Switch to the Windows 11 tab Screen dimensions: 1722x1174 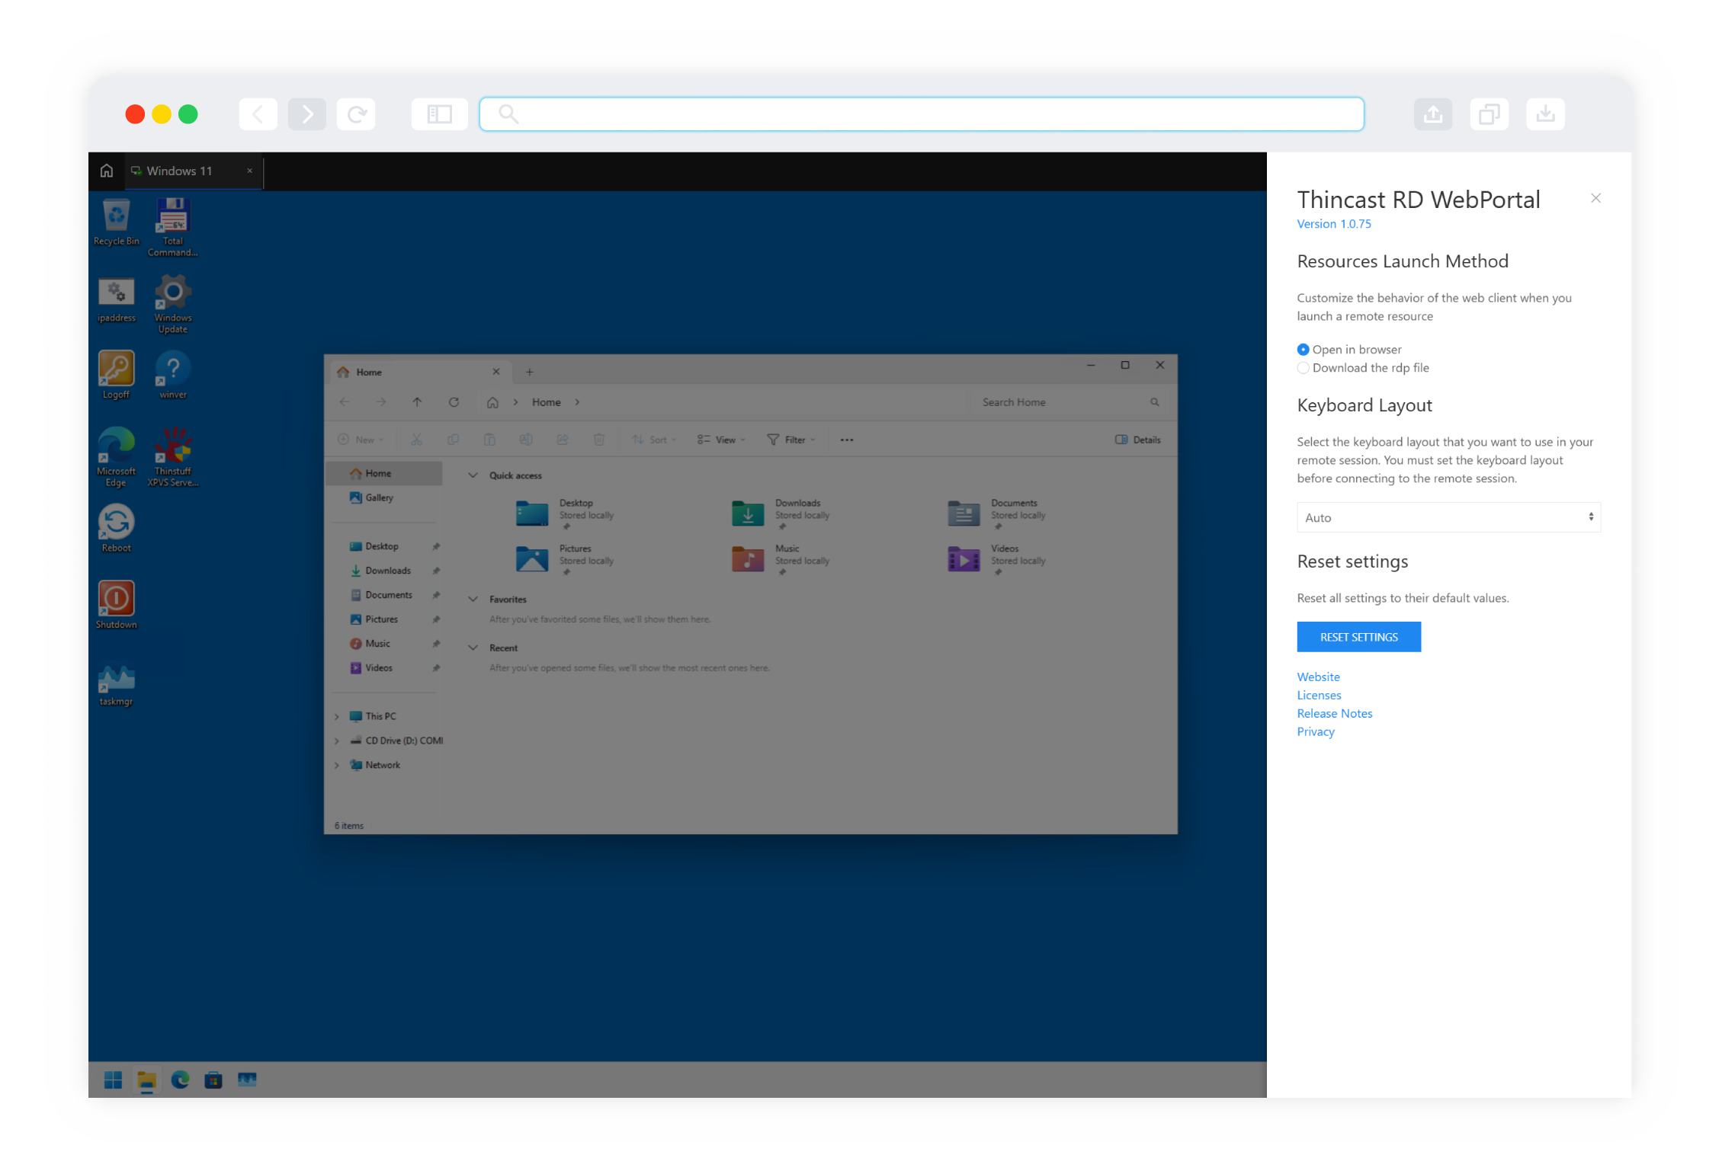click(180, 171)
